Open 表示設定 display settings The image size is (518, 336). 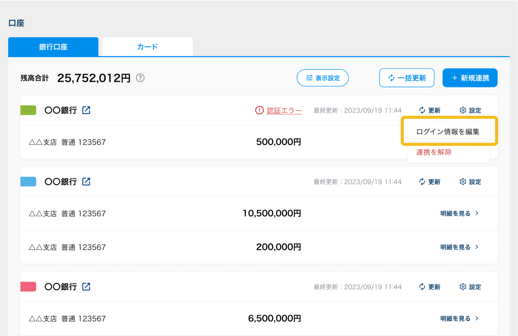[x=322, y=78]
